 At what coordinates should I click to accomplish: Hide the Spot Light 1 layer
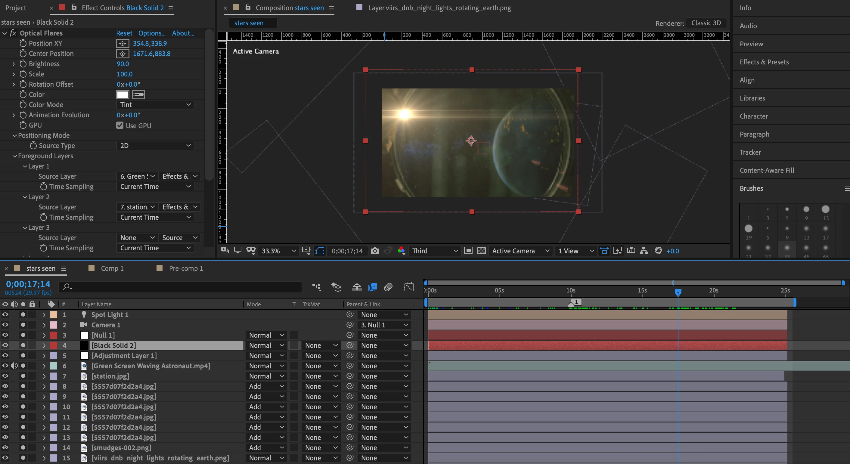pyautogui.click(x=5, y=315)
